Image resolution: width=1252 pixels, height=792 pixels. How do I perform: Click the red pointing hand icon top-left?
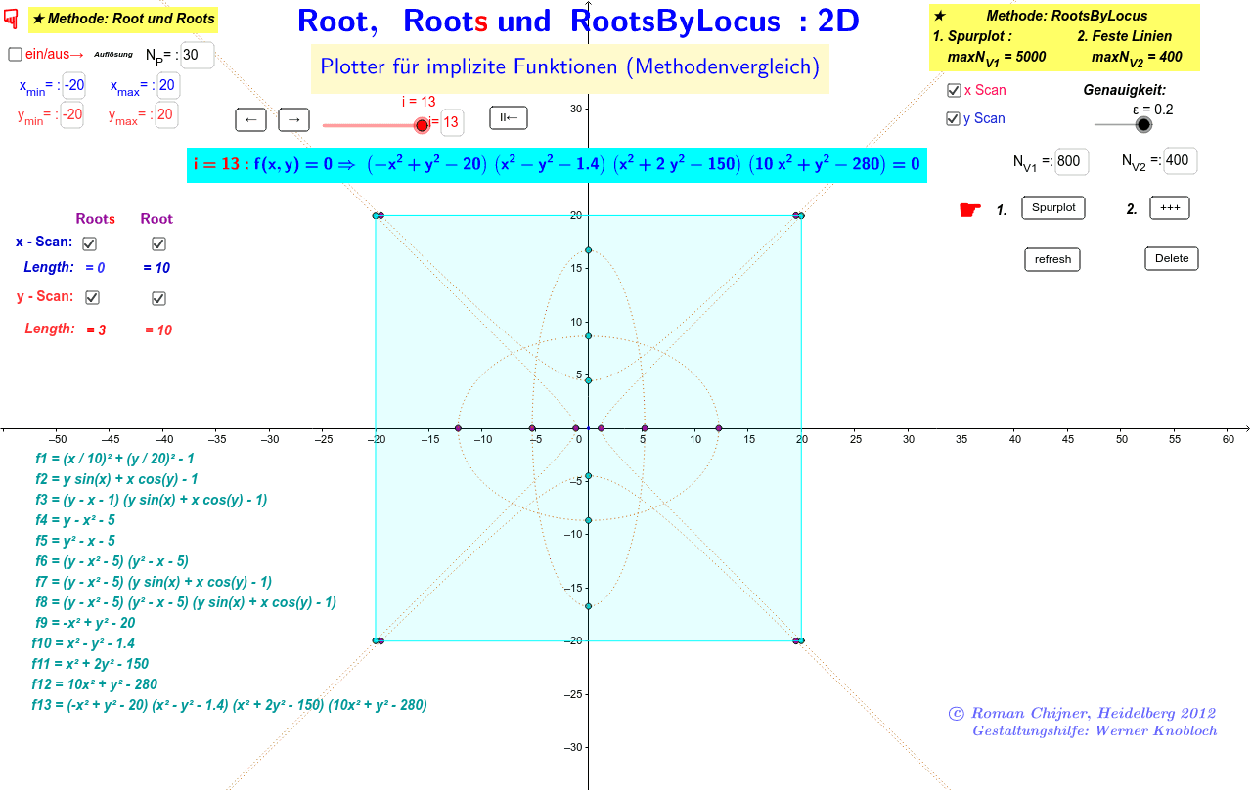[12, 19]
